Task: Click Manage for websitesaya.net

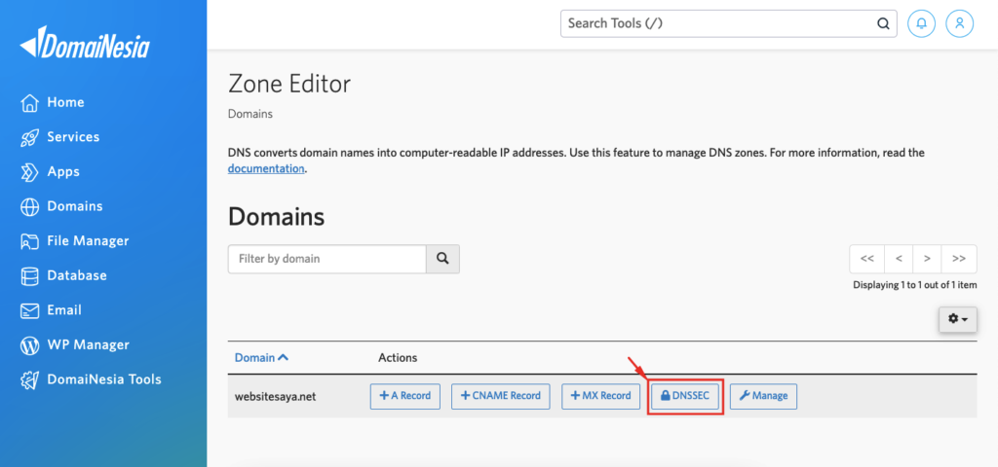Action: pyautogui.click(x=763, y=396)
